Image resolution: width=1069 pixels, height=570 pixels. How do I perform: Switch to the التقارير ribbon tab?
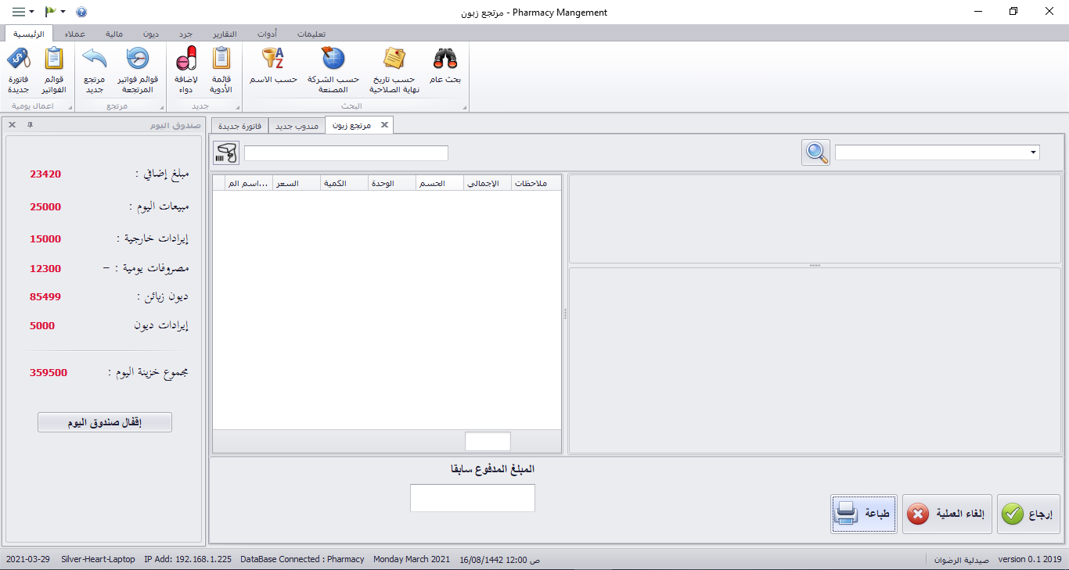(225, 34)
